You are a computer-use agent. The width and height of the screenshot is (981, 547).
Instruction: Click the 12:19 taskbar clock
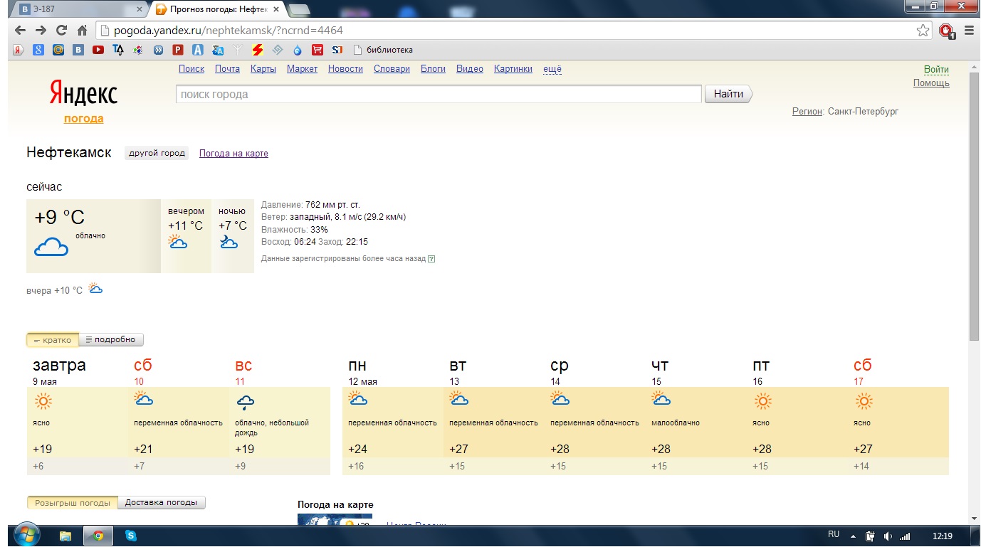(942, 536)
